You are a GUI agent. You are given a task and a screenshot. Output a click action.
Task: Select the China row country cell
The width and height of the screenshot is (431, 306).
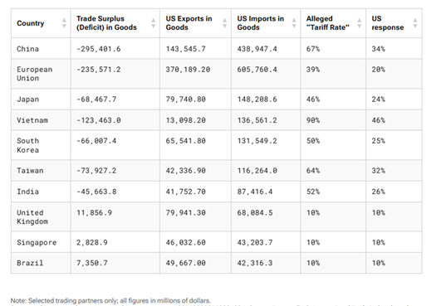pyautogui.click(x=41, y=49)
